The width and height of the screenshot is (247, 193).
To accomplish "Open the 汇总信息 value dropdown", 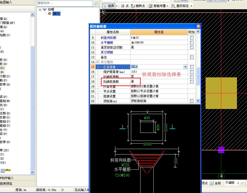I will [185, 67].
